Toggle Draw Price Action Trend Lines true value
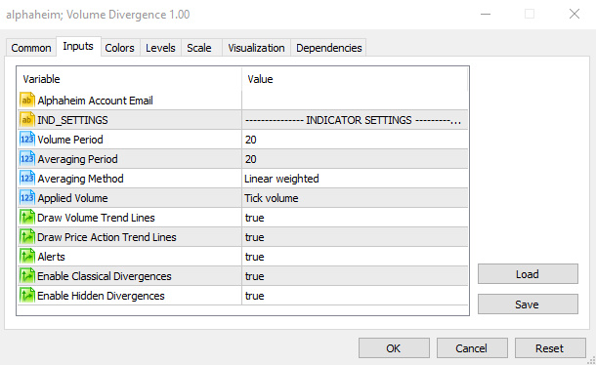This screenshot has width=596, height=365. [355, 237]
